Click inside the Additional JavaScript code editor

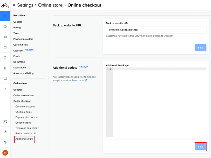click(160, 102)
